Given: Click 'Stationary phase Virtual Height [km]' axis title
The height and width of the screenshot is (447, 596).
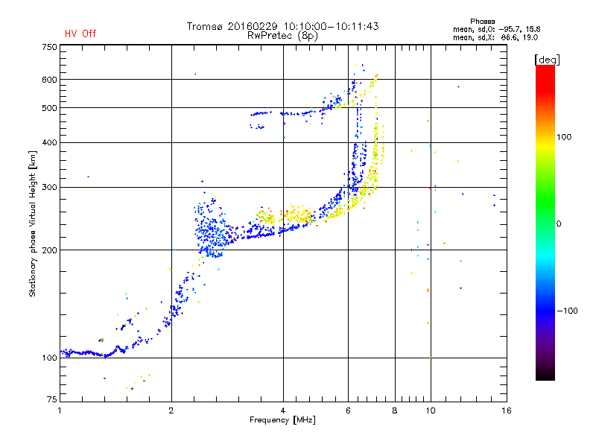Looking at the screenshot, I should 32,223.
